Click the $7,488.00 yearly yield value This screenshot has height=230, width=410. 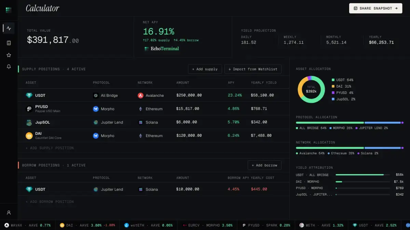[261, 136]
